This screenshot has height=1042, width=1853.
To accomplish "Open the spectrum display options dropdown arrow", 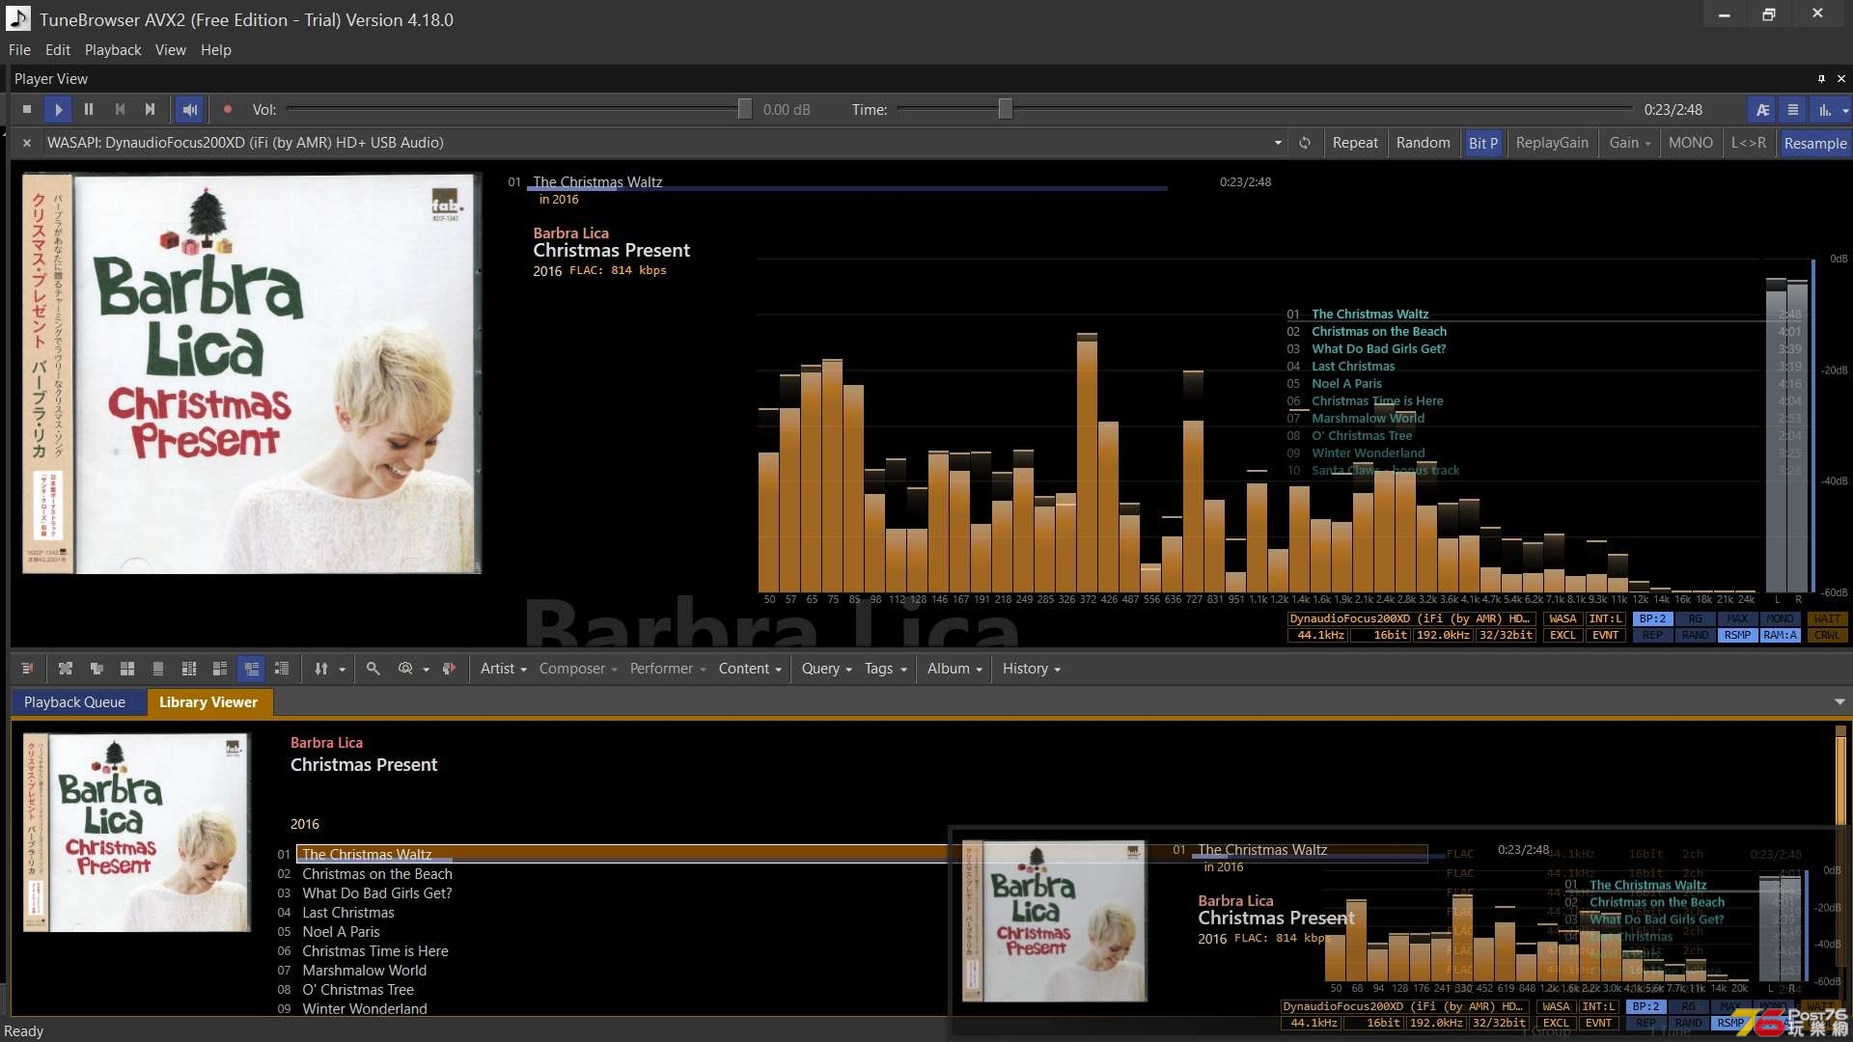I will click(x=1845, y=110).
